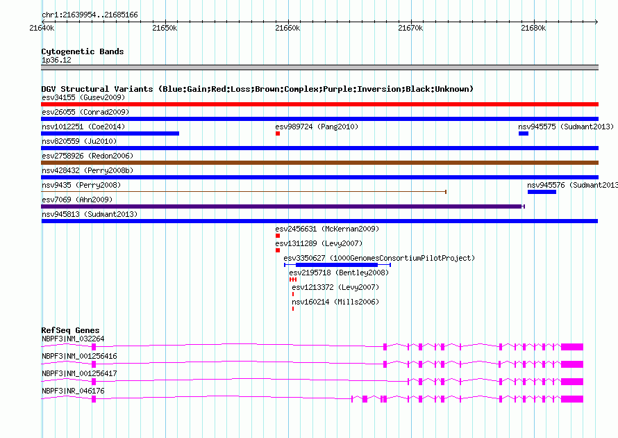
Task: Click the nsv1012251 (Coe2014) blue gain bar
Action: [x=110, y=133]
